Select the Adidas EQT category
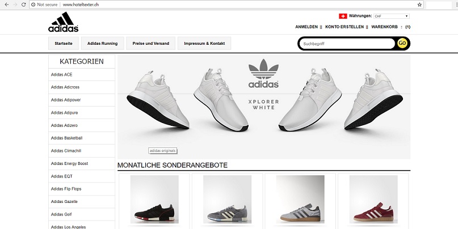Image resolution: width=458 pixels, height=229 pixels. pos(82,176)
